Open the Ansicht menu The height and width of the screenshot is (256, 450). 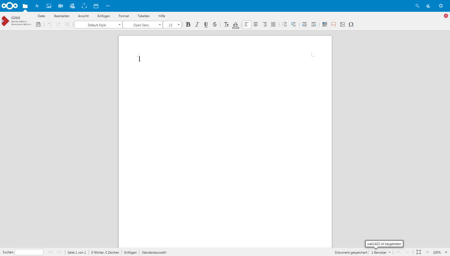[x=83, y=16]
